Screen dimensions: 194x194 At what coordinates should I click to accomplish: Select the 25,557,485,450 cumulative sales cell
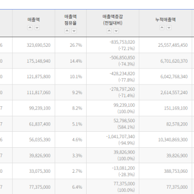point(165,45)
